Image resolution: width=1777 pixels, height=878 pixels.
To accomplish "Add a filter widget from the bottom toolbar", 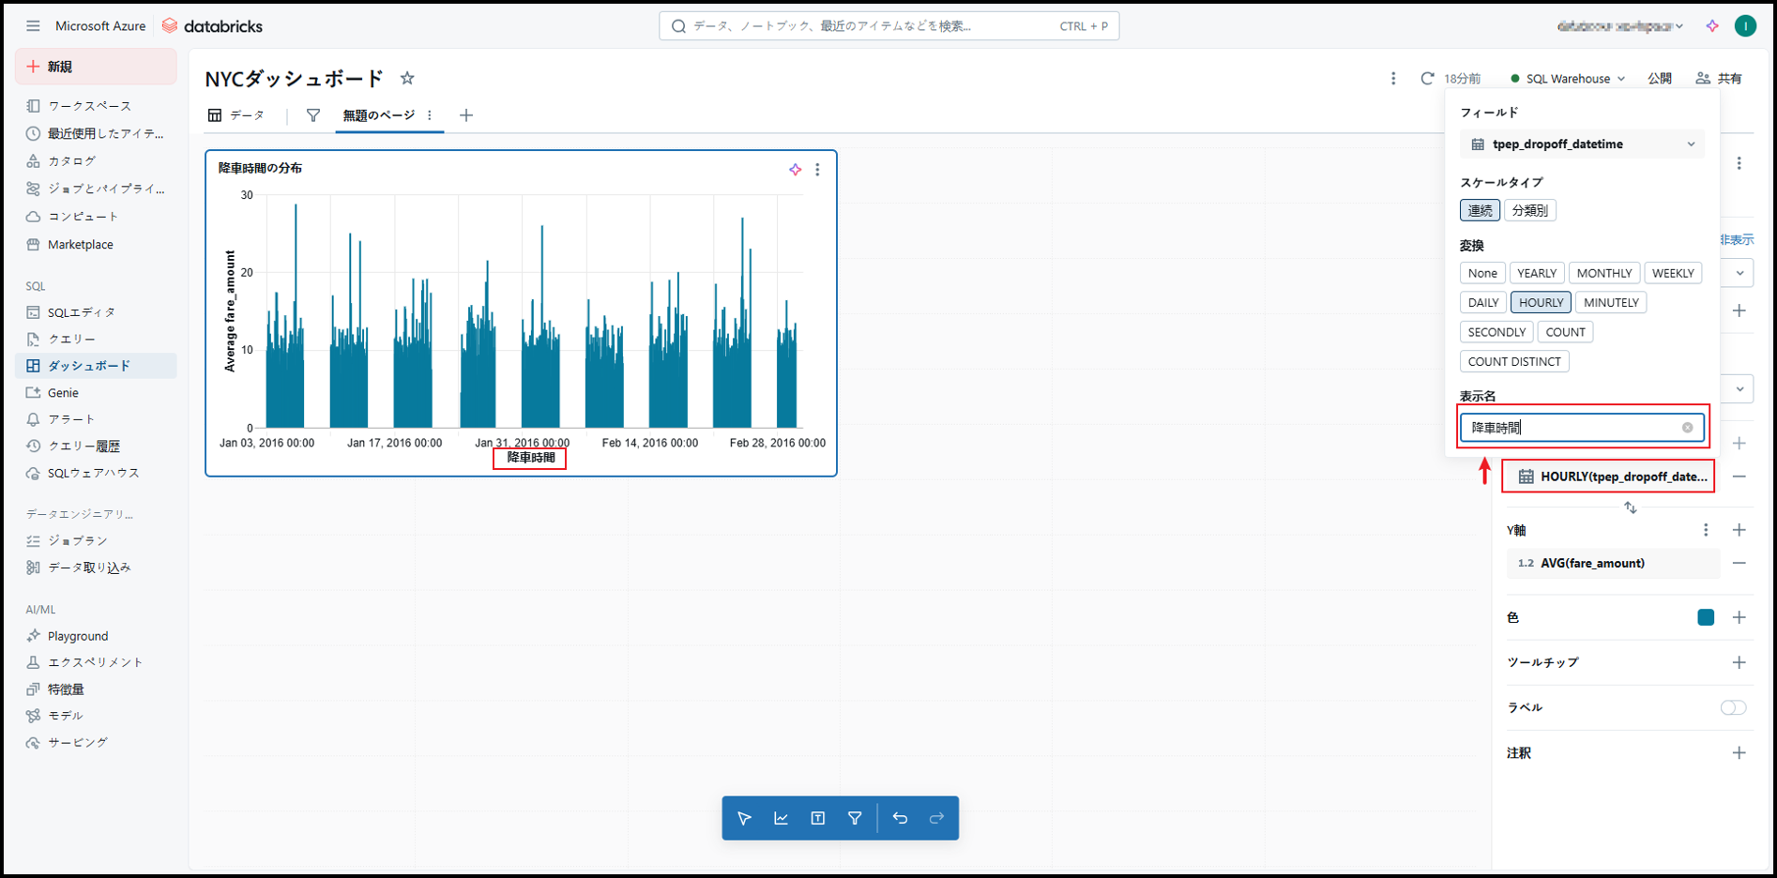I will [855, 818].
